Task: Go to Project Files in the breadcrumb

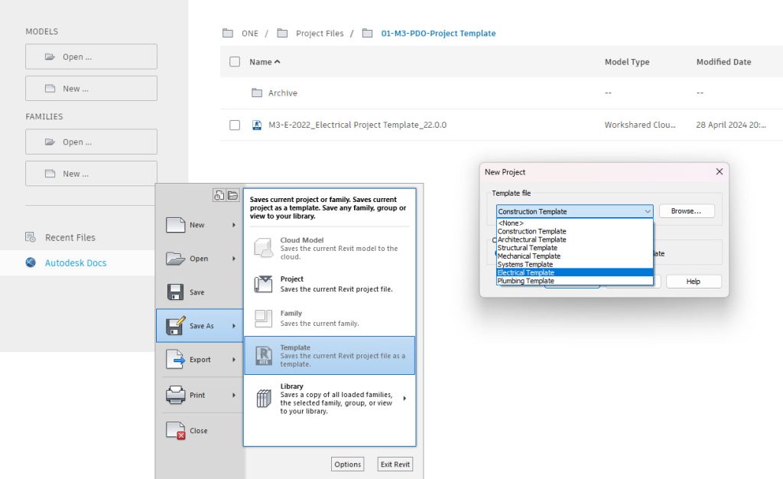Action: pos(320,34)
